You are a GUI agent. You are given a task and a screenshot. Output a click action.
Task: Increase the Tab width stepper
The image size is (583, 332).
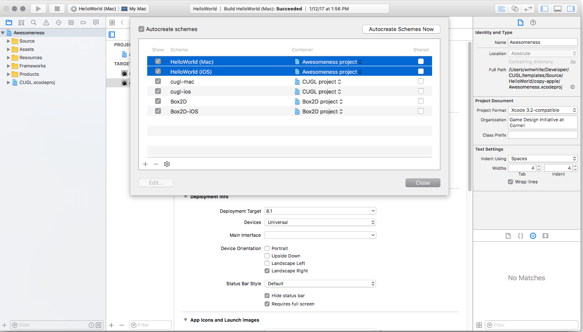tap(539, 166)
